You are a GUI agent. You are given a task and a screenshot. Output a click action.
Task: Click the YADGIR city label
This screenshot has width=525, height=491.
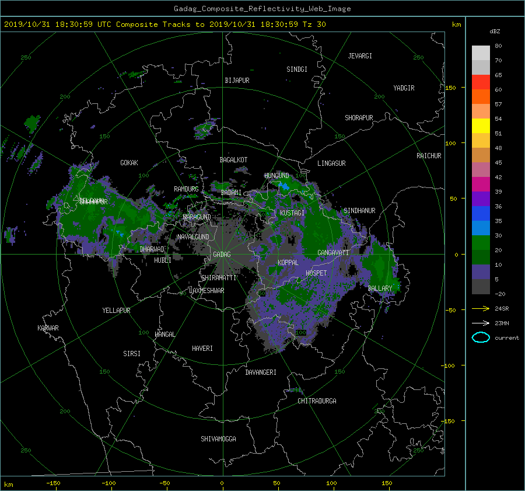[x=404, y=88]
